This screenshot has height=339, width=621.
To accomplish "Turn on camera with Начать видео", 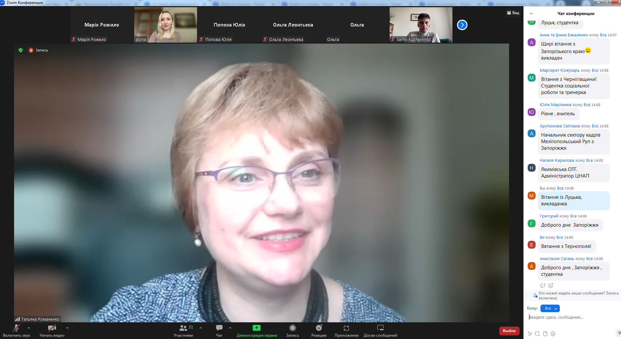I will (52, 330).
